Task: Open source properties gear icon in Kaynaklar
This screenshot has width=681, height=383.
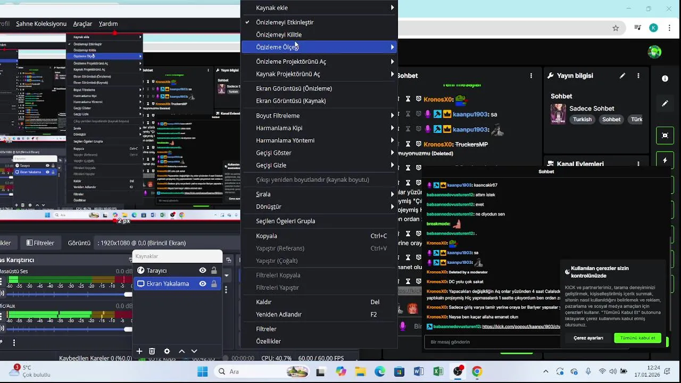Action: click(x=167, y=351)
